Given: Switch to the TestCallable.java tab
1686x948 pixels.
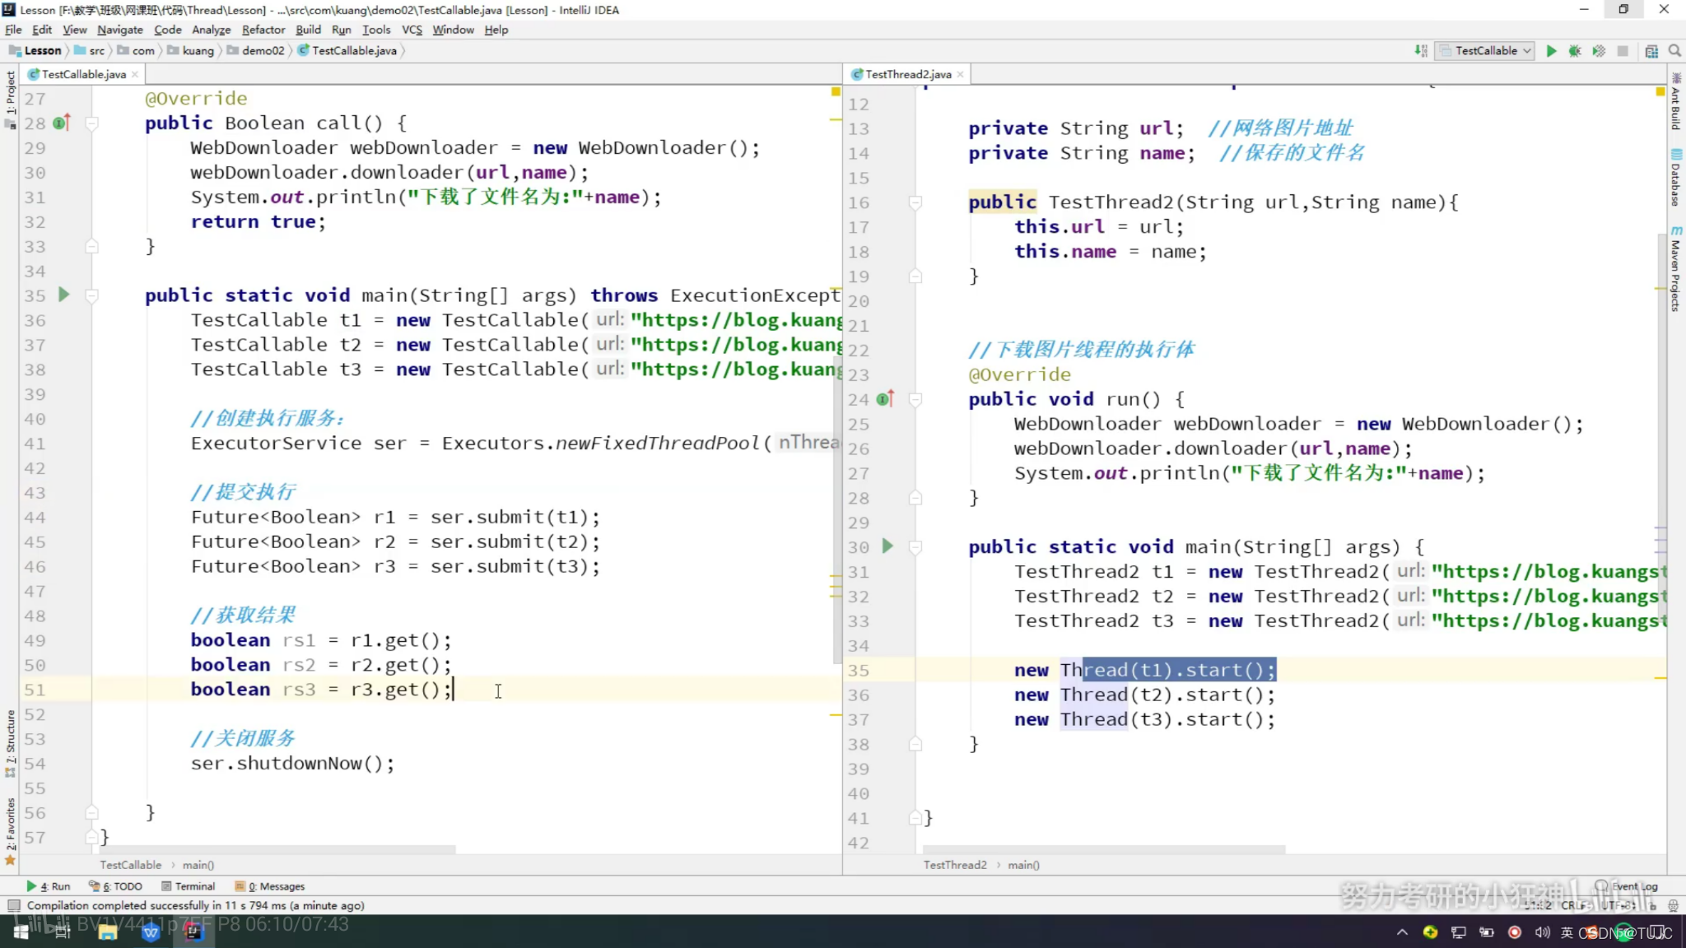Looking at the screenshot, I should click(83, 74).
